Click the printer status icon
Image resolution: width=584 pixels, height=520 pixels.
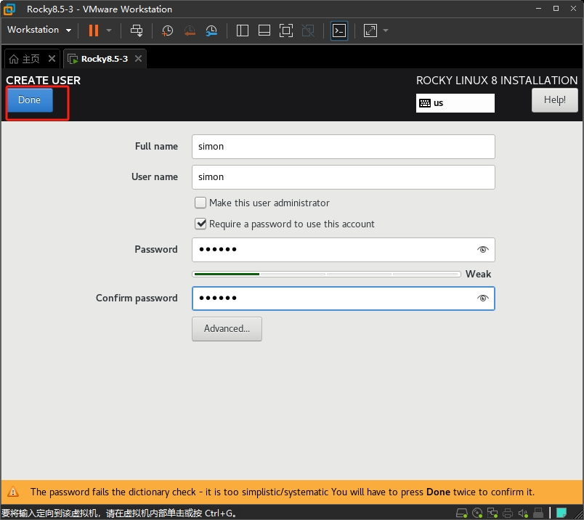(x=508, y=513)
